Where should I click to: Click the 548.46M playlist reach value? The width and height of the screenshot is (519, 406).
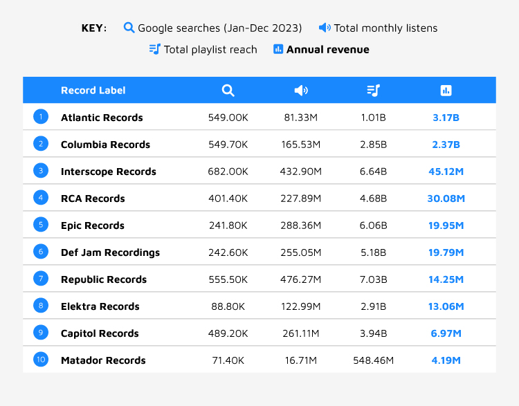pyautogui.click(x=374, y=360)
